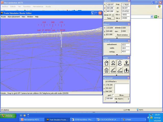Click the Reset rotation button
The width and height of the screenshot is (163, 122).
coord(123,35)
